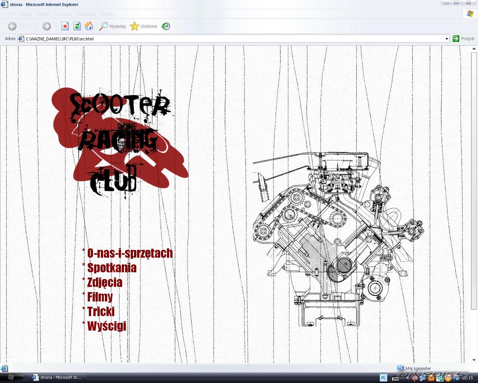This screenshot has height=383, width=478.
Task: Click the Scooter Racing Club logo image
Action: pyautogui.click(x=120, y=143)
